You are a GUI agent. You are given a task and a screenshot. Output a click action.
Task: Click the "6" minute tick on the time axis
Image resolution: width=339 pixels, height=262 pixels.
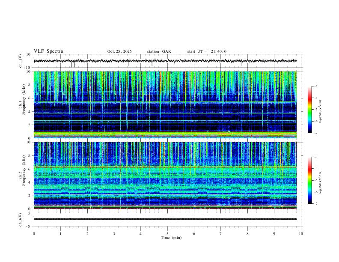pyautogui.click(x=194, y=234)
